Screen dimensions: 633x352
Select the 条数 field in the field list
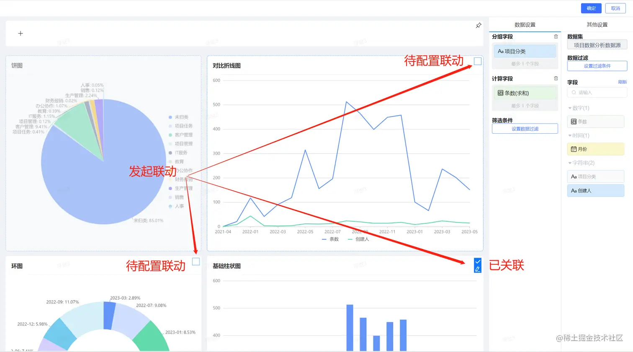pos(596,122)
